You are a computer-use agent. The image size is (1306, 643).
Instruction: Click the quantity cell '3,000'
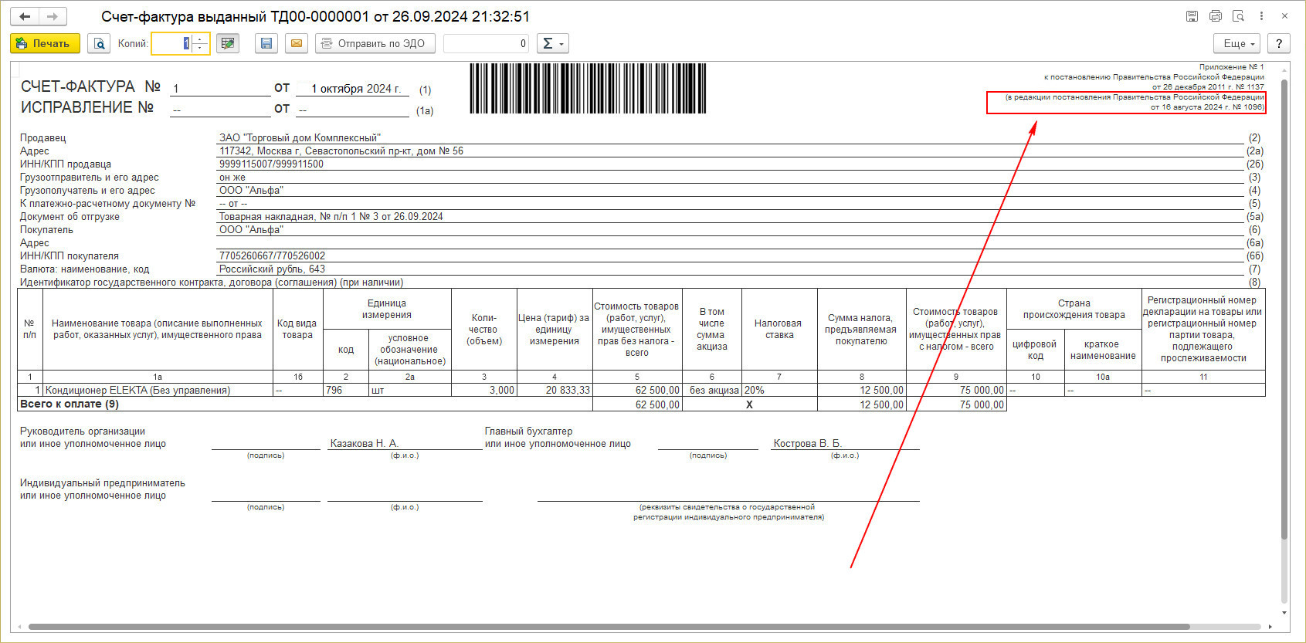483,391
